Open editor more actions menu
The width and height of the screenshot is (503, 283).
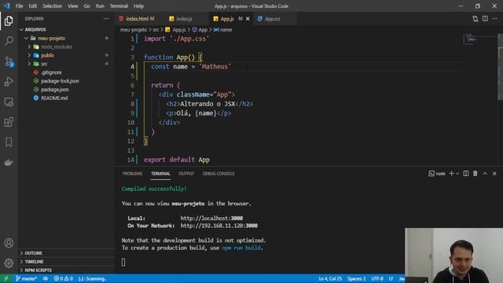(494, 19)
